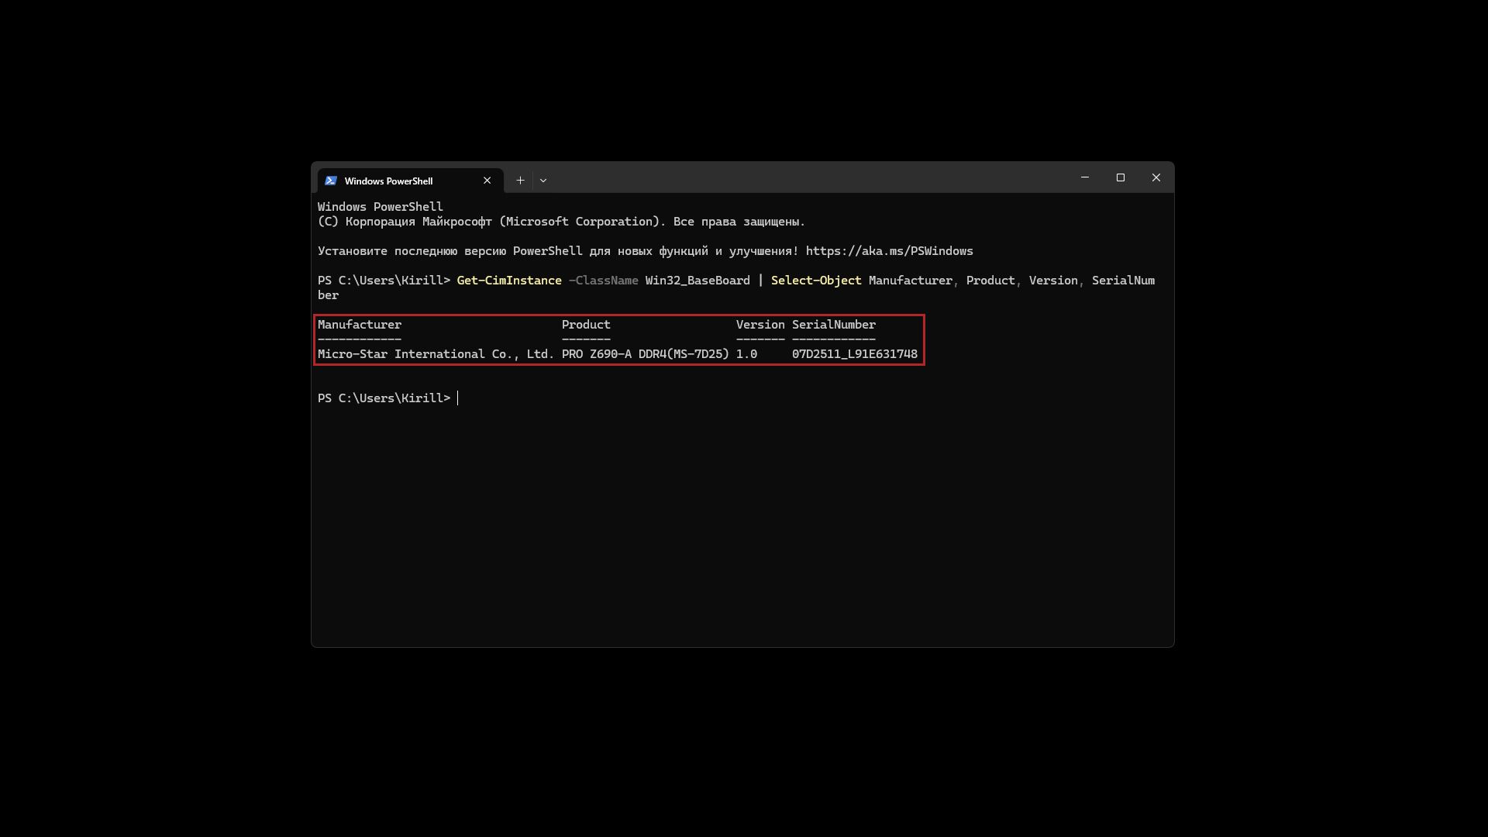Screen dimensions: 1488x837
Task: Click the Version column header
Action: pos(760,325)
